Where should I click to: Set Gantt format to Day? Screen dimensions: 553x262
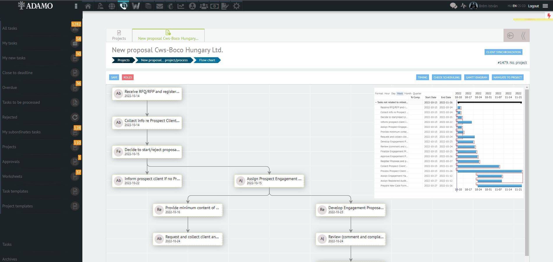tap(393, 94)
